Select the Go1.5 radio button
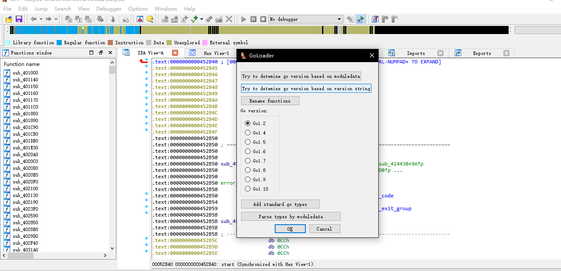 click(247, 142)
